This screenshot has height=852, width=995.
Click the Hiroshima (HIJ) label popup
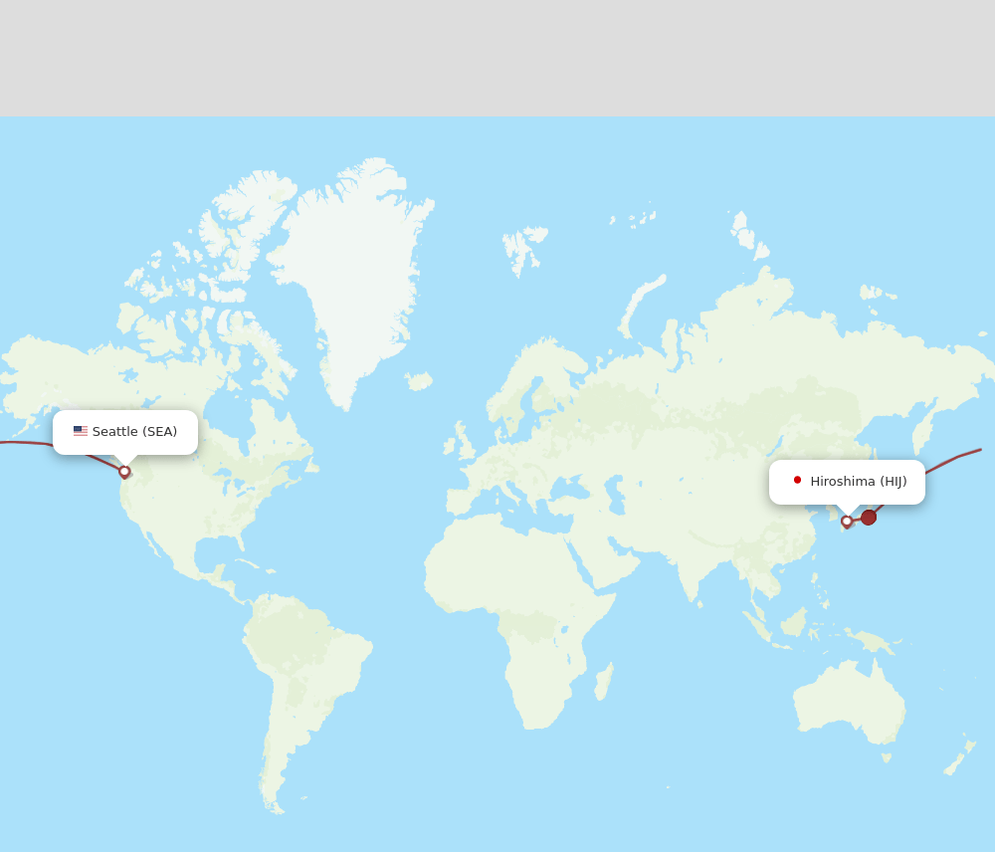click(x=847, y=482)
